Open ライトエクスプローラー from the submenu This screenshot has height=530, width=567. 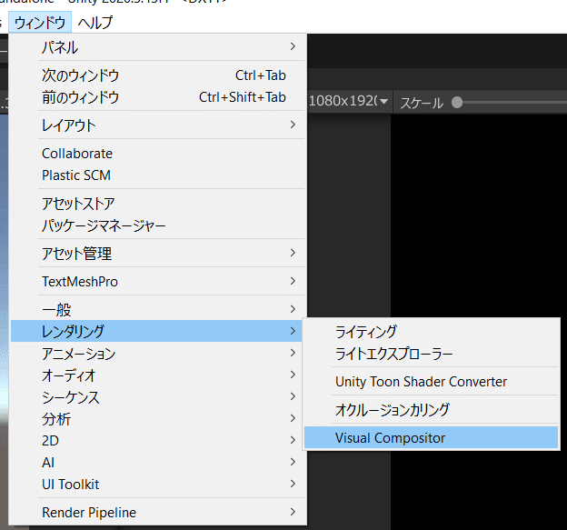click(431, 354)
